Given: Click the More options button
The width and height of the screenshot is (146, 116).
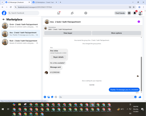Looking at the screenshot, I should 117,33.
